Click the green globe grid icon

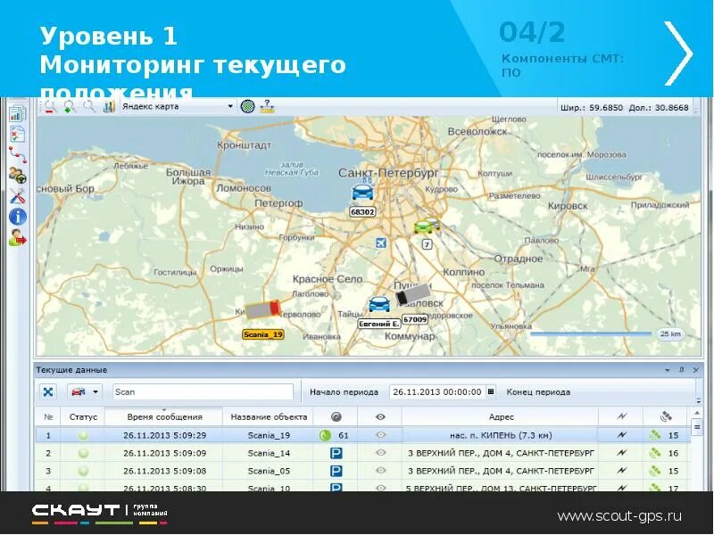point(247,106)
